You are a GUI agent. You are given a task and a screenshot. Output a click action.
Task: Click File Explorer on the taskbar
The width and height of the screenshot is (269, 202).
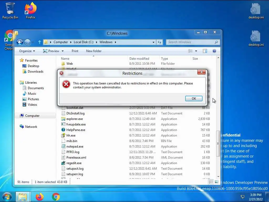pos(23,197)
